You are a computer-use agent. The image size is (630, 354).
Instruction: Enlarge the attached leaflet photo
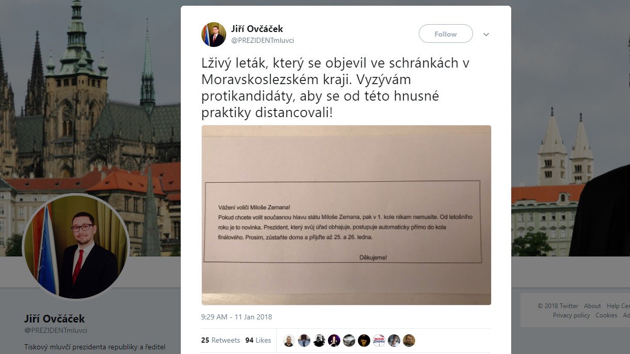(346, 215)
